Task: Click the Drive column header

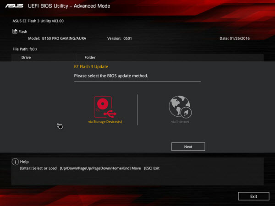Action: [x=26, y=58]
